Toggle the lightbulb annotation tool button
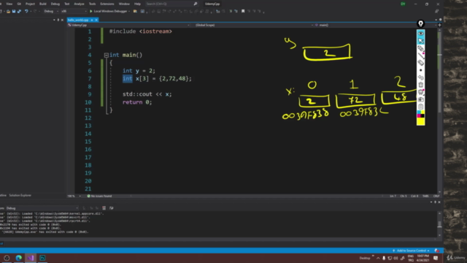Image resolution: width=467 pixels, height=263 pixels. [x=420, y=23]
